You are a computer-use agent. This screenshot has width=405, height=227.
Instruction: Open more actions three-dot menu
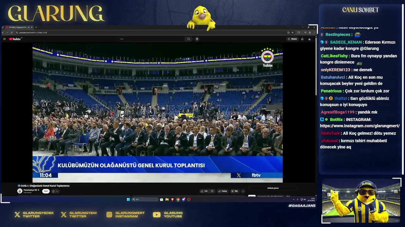[x=243, y=191]
